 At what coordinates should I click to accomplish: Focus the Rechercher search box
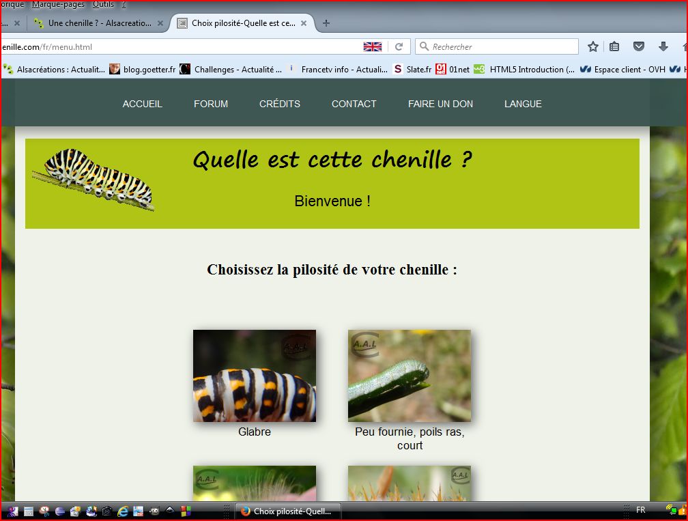click(497, 46)
